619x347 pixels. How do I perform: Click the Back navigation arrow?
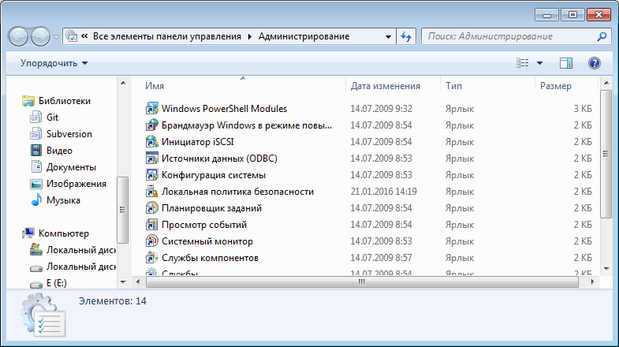point(18,37)
